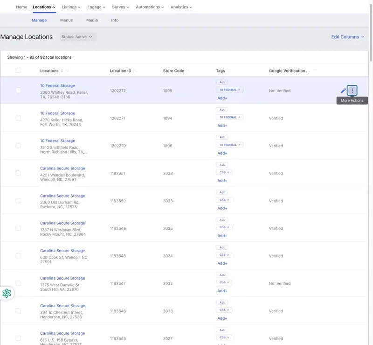This screenshot has height=345, width=373.
Task: Click the Store Code column header
Action: [x=173, y=71]
